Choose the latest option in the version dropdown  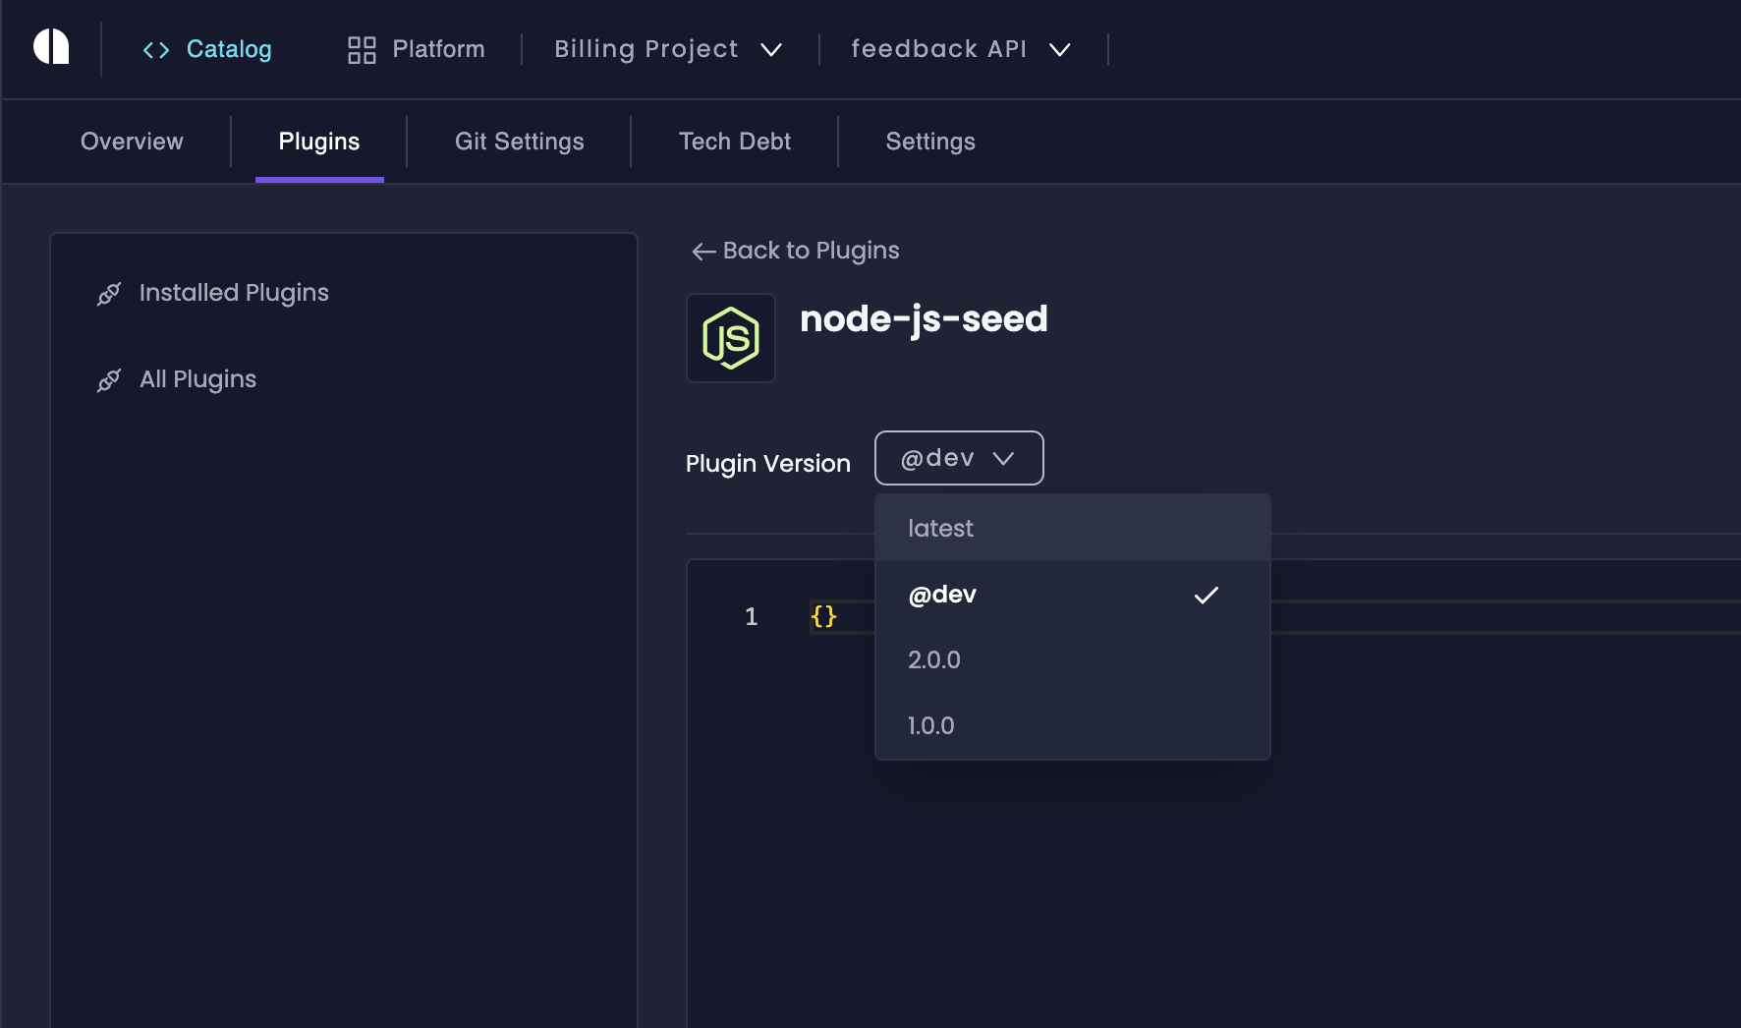[x=940, y=528]
